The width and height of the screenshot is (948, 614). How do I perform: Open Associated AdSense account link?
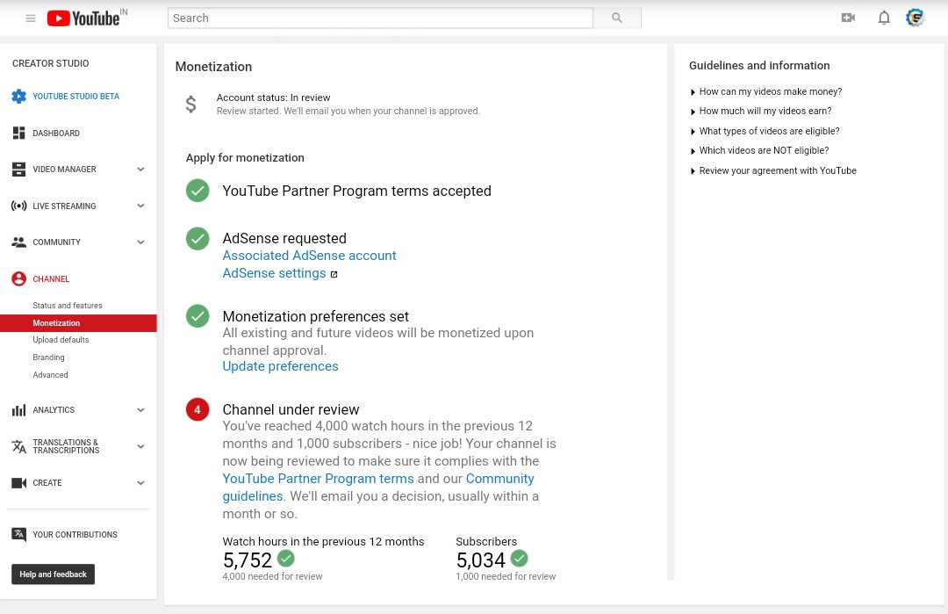pyautogui.click(x=309, y=256)
